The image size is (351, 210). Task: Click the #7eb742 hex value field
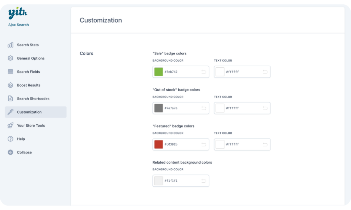[181, 72]
